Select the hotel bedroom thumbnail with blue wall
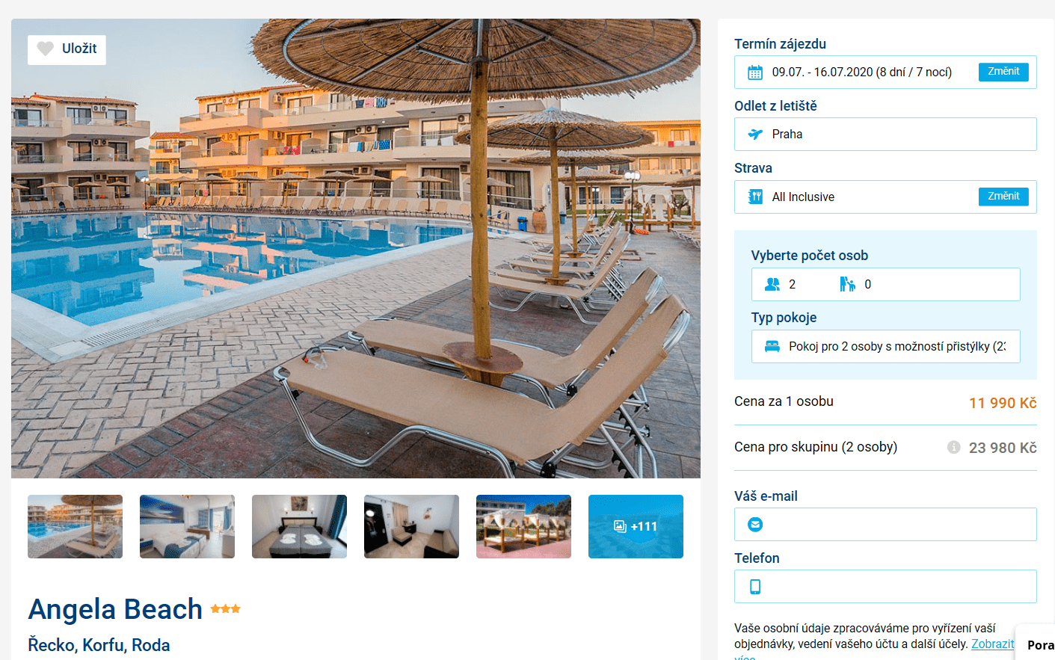This screenshot has width=1055, height=660. (187, 526)
